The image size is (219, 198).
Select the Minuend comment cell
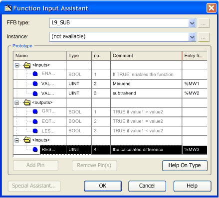click(x=146, y=84)
